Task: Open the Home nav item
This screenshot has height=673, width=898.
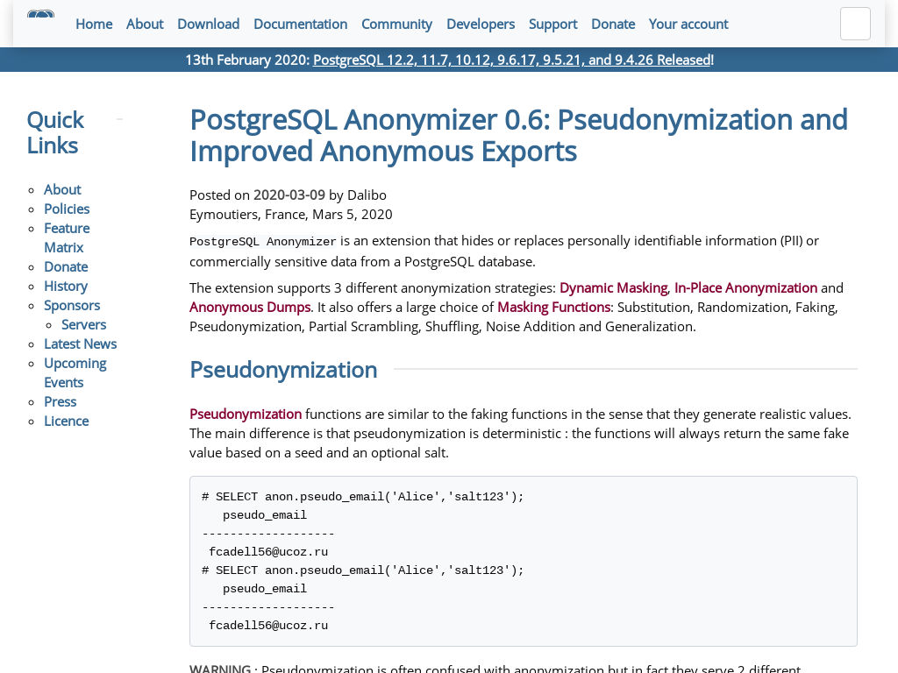Action: 94,24
